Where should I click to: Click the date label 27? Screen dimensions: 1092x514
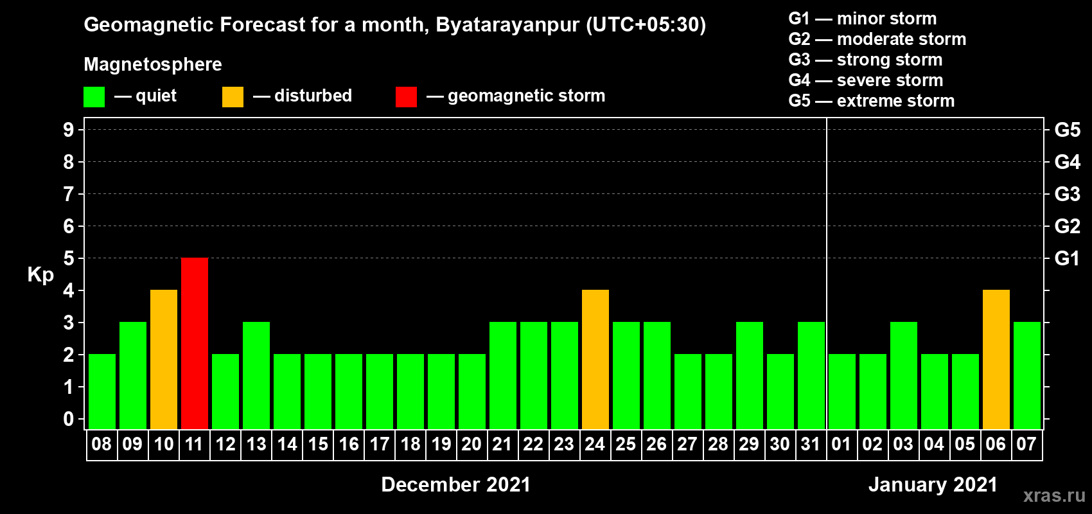687,444
